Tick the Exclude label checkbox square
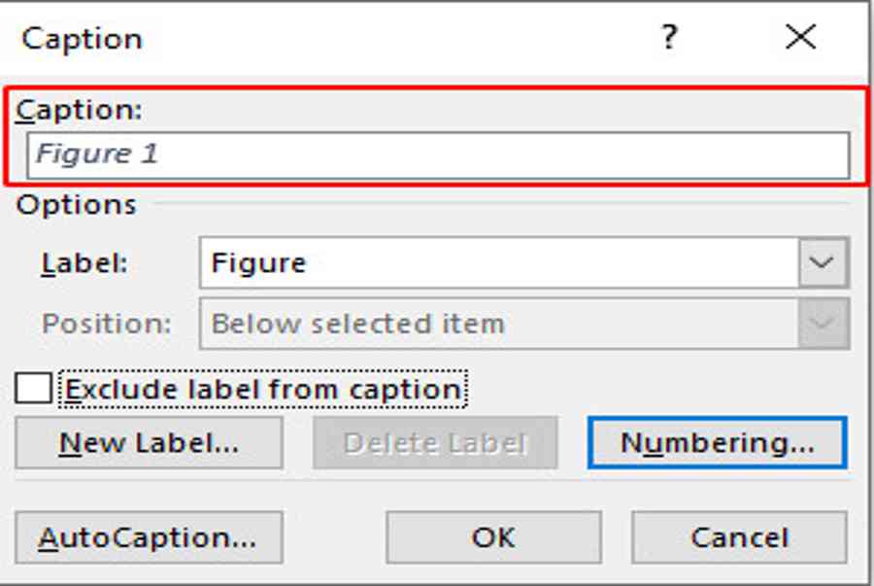 point(33,388)
